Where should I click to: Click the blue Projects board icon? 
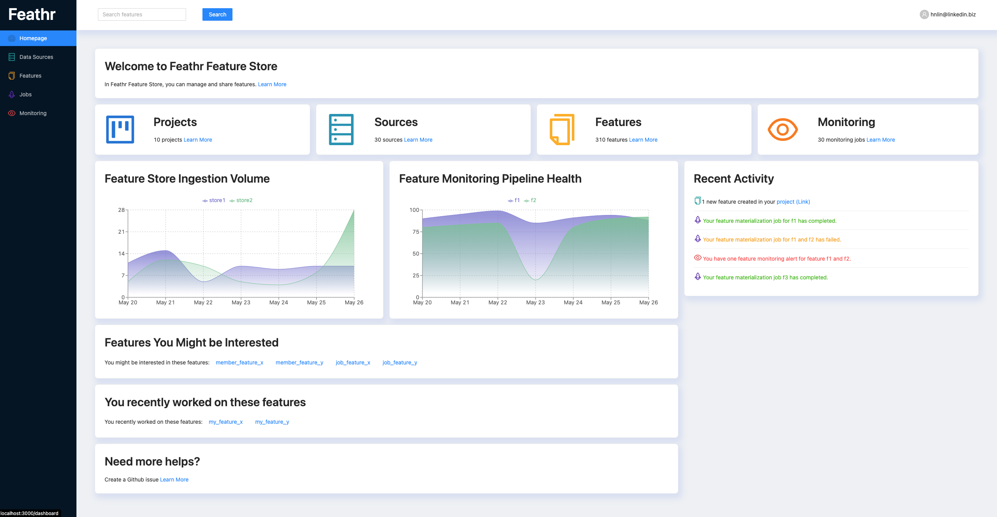120,130
